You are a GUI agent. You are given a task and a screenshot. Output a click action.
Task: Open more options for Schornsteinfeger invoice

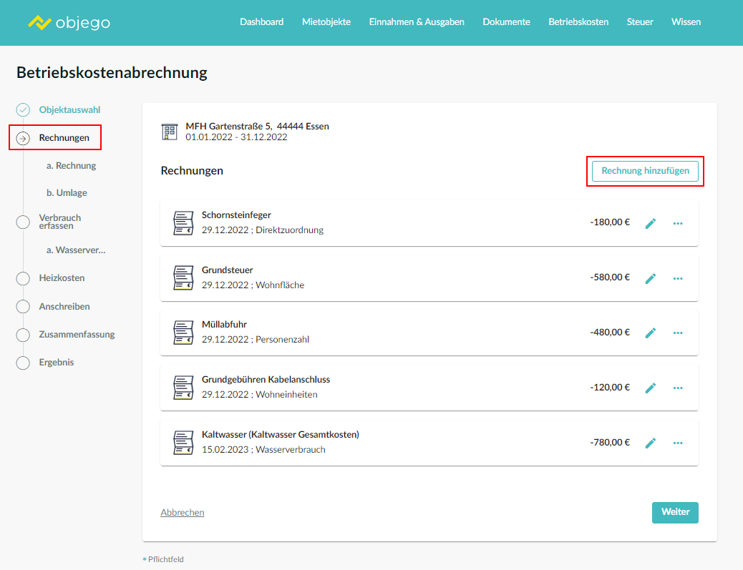[678, 223]
